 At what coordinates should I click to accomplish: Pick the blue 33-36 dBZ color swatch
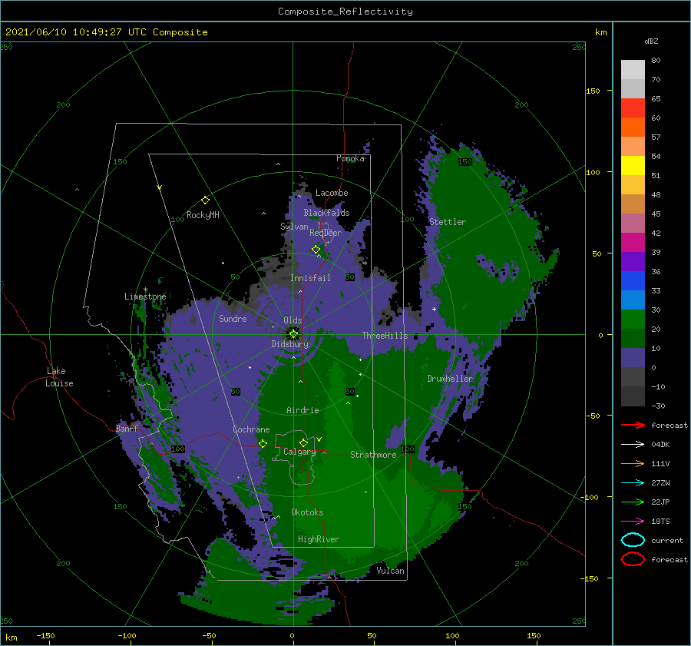coord(633,281)
